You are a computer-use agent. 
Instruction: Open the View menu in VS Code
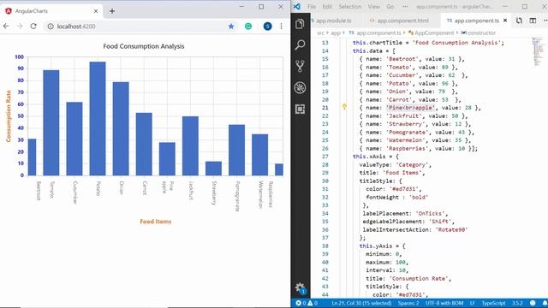pos(373,7)
